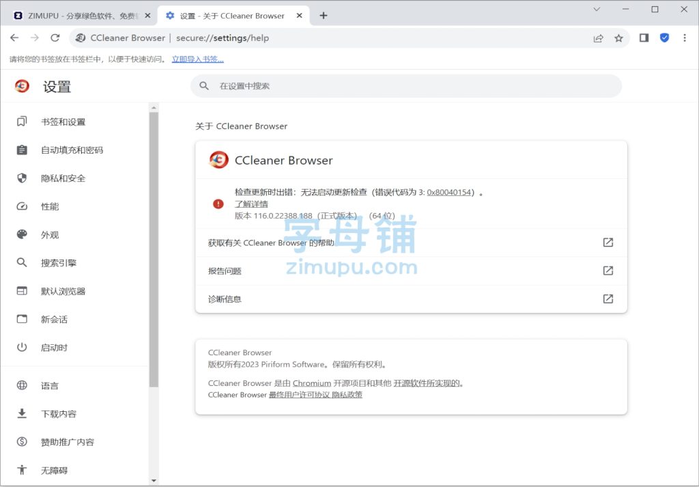Click the globe icon beside 语言
Image resolution: width=699 pixels, height=487 pixels.
[22, 385]
